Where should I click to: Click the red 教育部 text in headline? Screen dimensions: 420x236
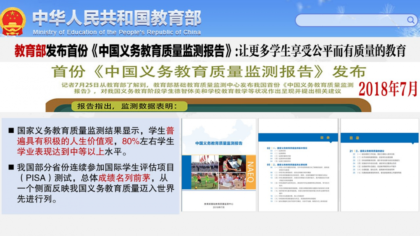click(30, 51)
